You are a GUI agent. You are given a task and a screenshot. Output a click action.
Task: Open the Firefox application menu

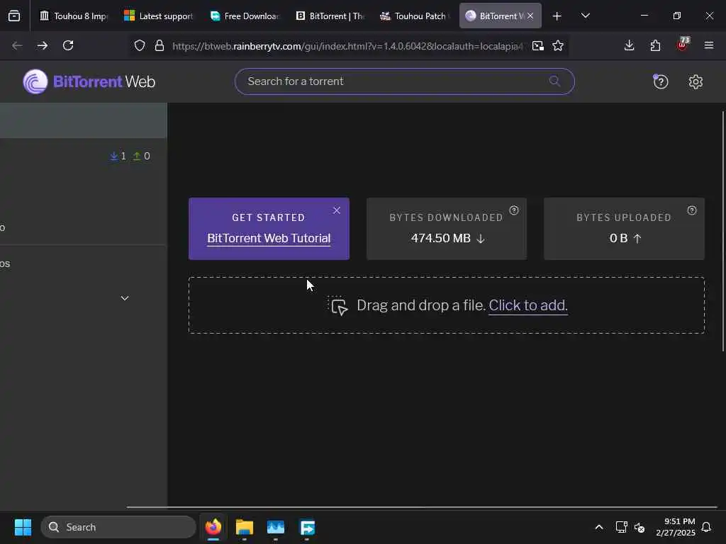(709, 45)
